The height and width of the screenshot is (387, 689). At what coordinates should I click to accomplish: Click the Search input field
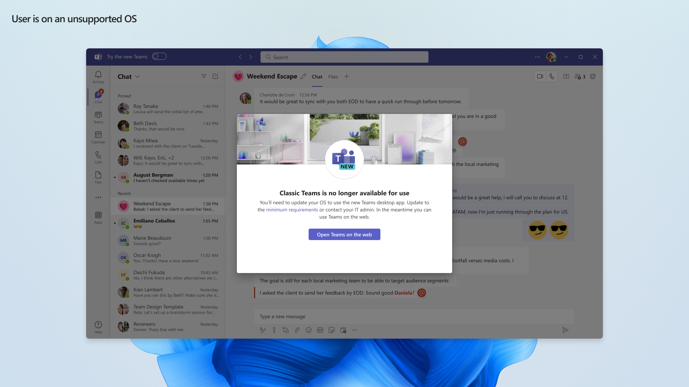point(344,57)
